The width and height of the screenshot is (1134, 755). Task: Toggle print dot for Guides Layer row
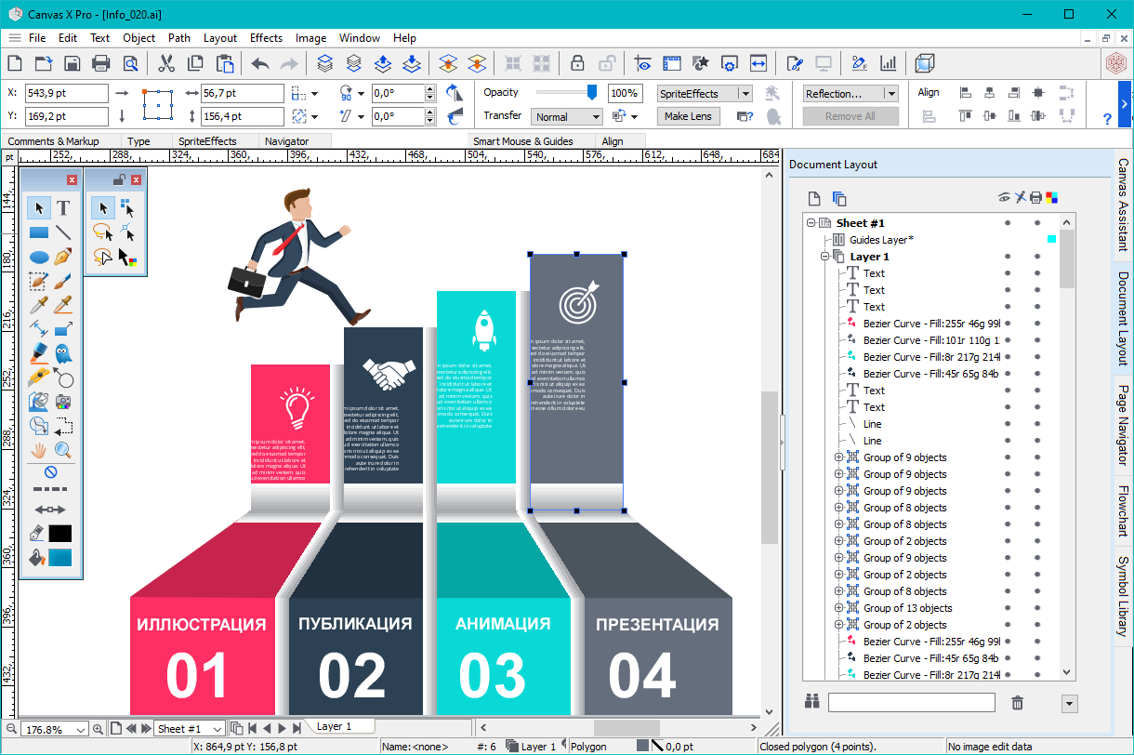(1037, 240)
